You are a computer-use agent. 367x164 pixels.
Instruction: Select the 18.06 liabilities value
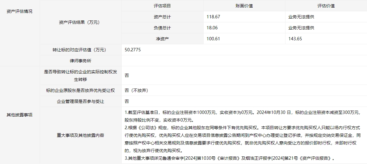coord(212,28)
